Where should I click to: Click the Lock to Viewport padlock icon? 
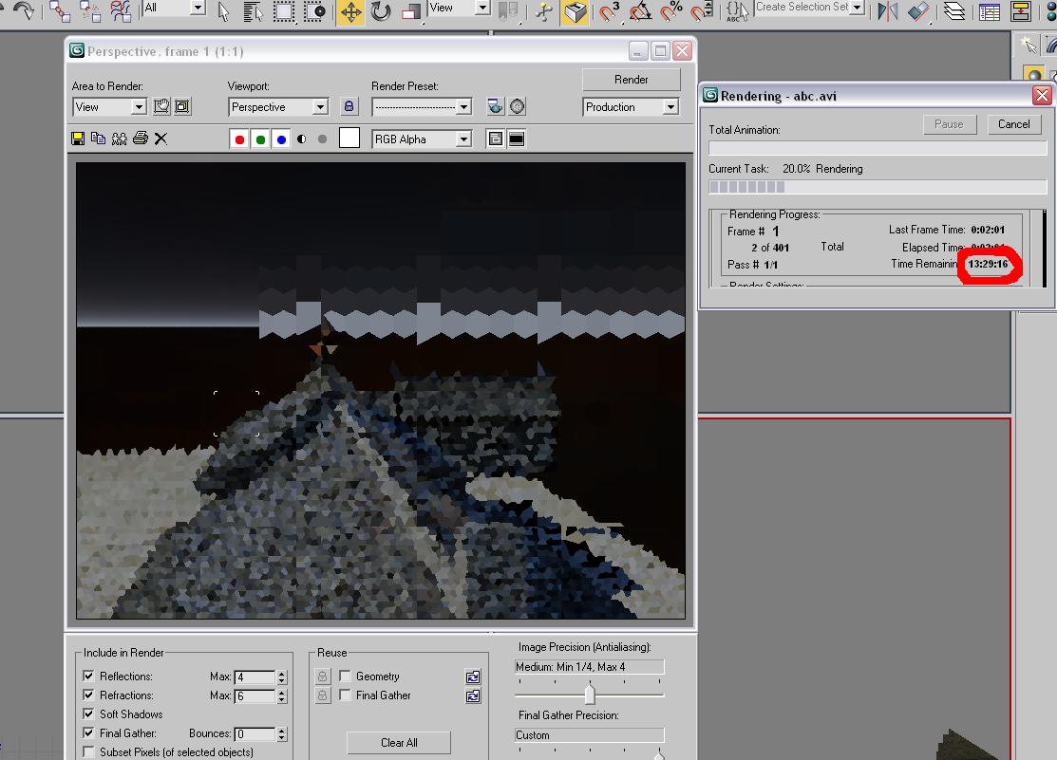tap(349, 107)
